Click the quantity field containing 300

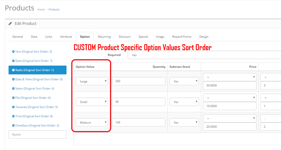(139, 81)
